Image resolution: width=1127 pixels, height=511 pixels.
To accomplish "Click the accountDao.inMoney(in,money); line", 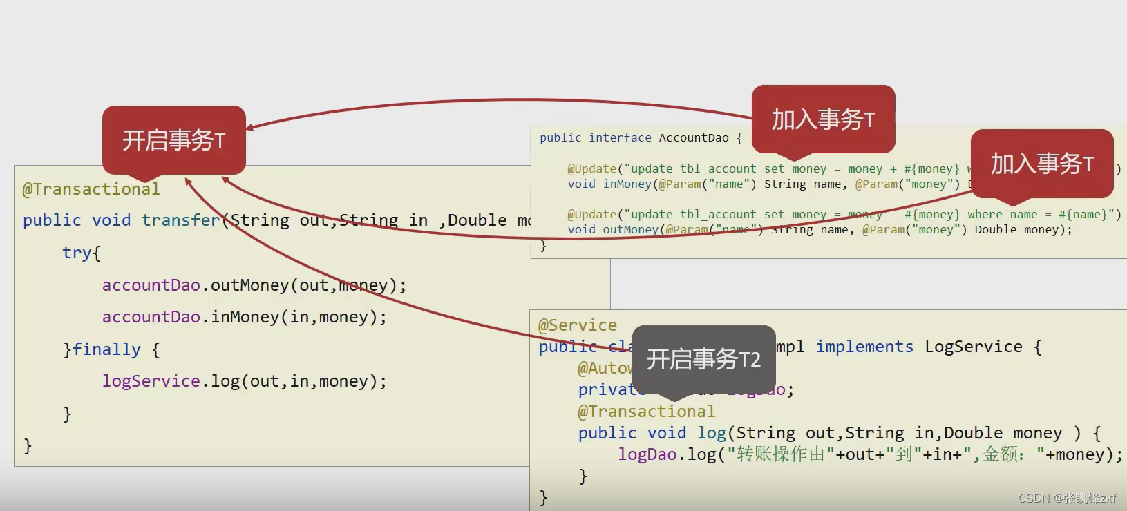I will tap(245, 317).
